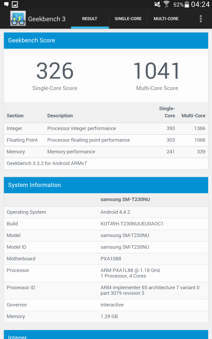Switch to the SINGLE-CORE tab

point(128,19)
